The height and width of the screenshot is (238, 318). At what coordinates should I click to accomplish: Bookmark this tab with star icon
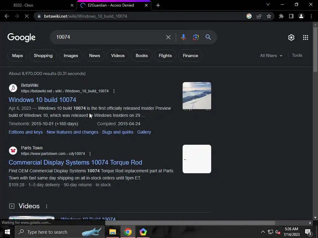coord(269,16)
